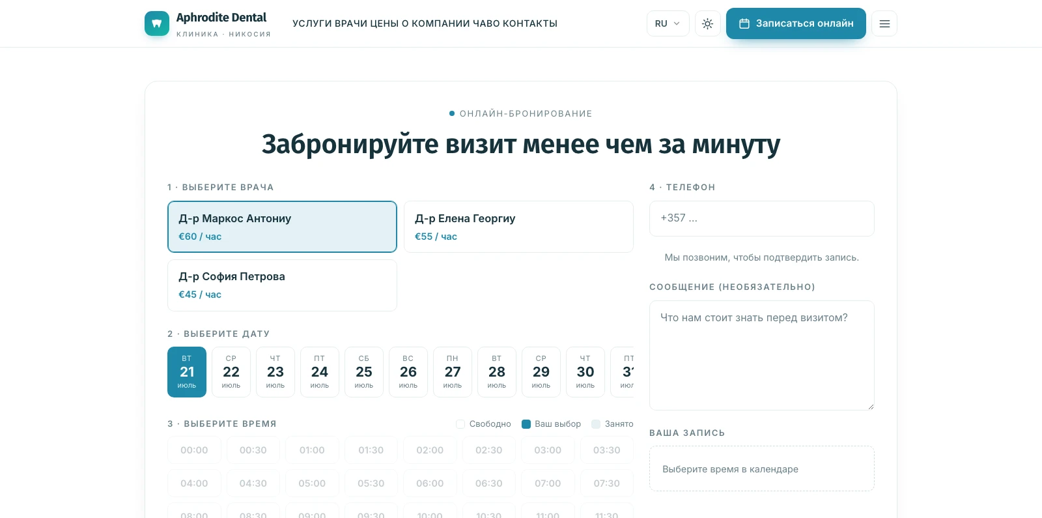Pick time slot 02:00
This screenshot has width=1042, height=518.
tap(430, 450)
